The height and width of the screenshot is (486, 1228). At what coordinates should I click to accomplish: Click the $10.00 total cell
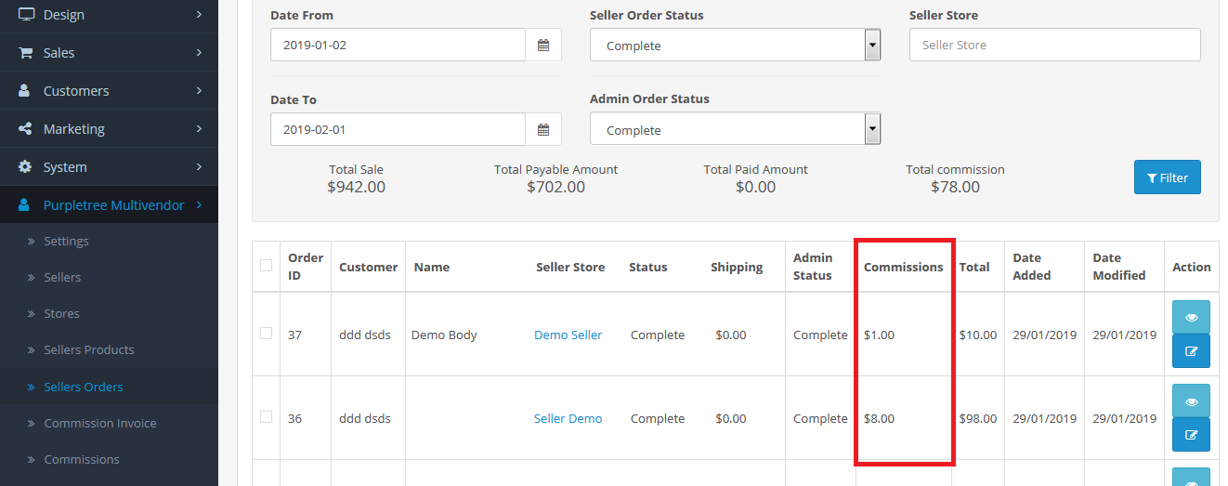pos(977,335)
